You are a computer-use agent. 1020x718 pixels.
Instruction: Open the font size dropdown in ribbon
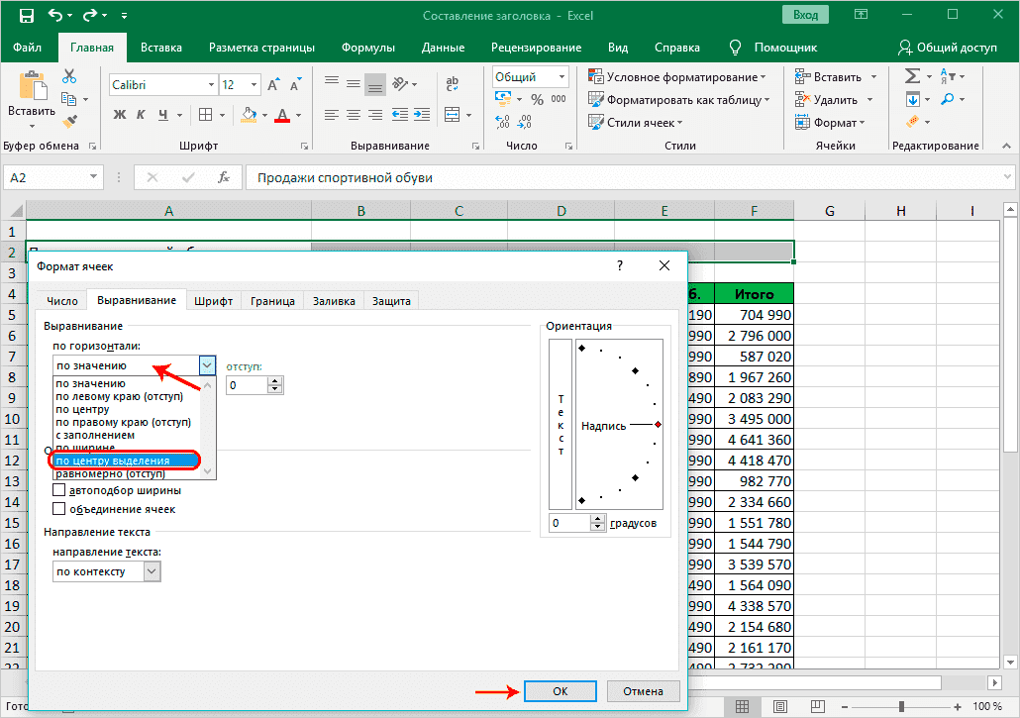[255, 85]
